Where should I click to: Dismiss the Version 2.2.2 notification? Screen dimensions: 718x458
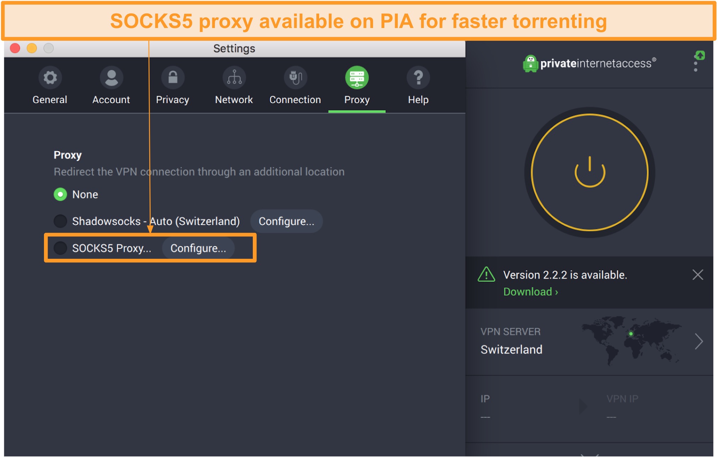[x=697, y=275]
